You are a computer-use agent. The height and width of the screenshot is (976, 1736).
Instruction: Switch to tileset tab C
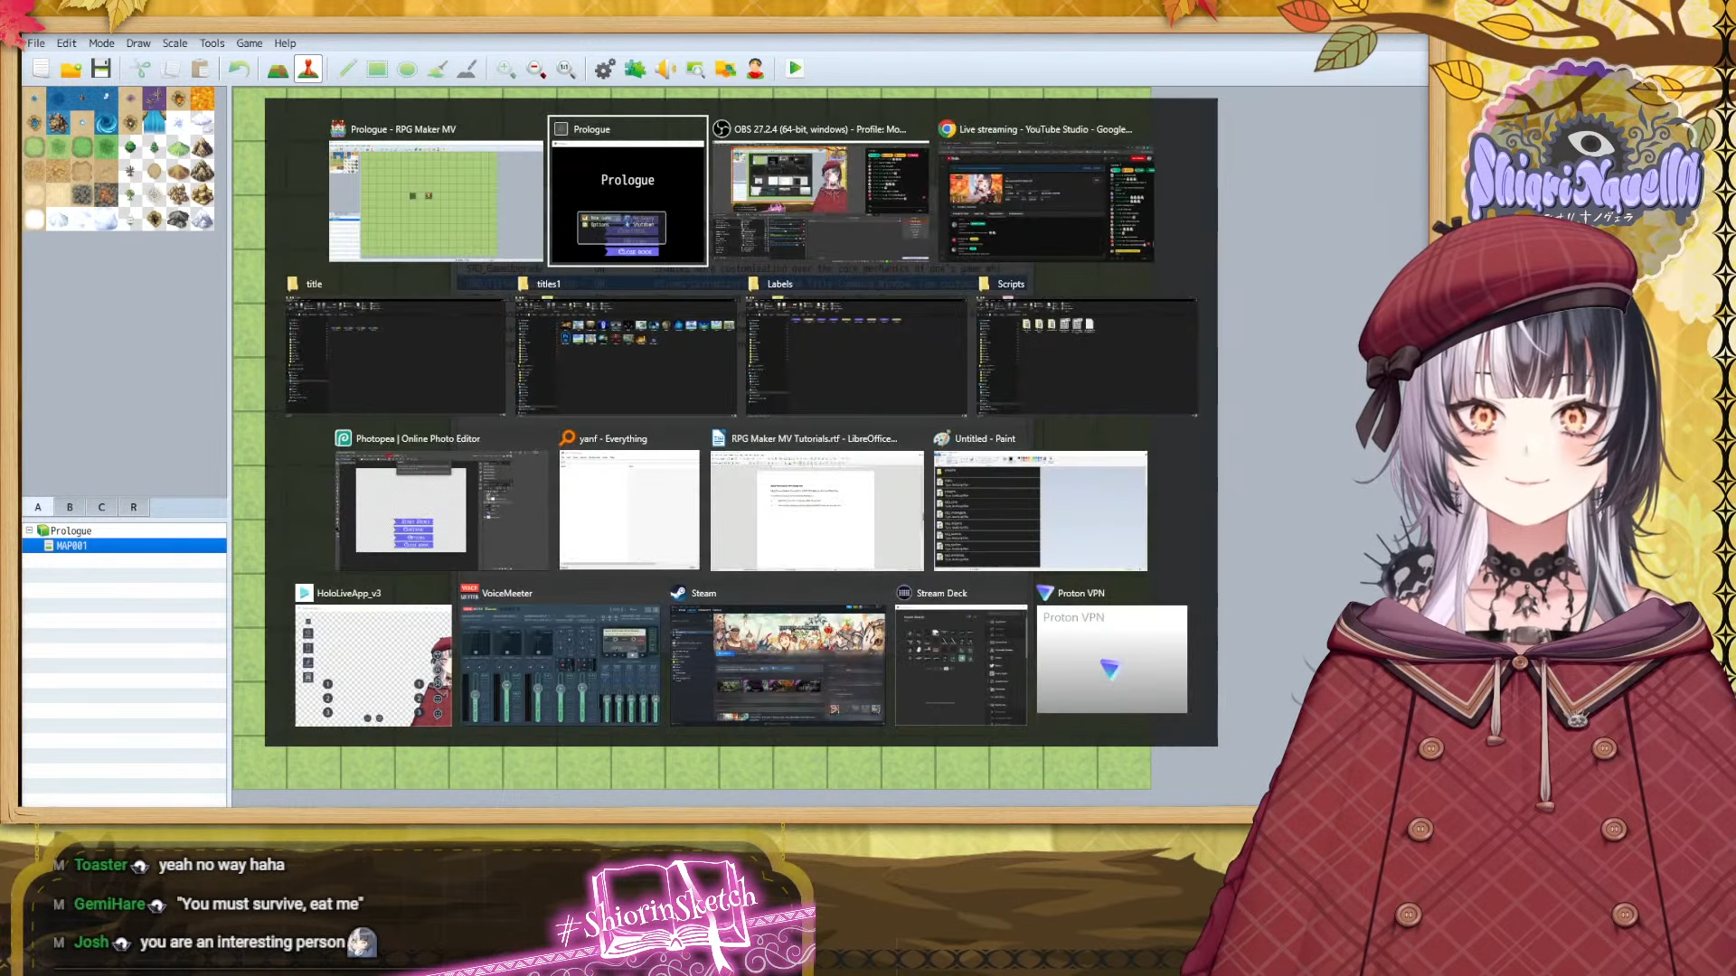click(x=101, y=507)
